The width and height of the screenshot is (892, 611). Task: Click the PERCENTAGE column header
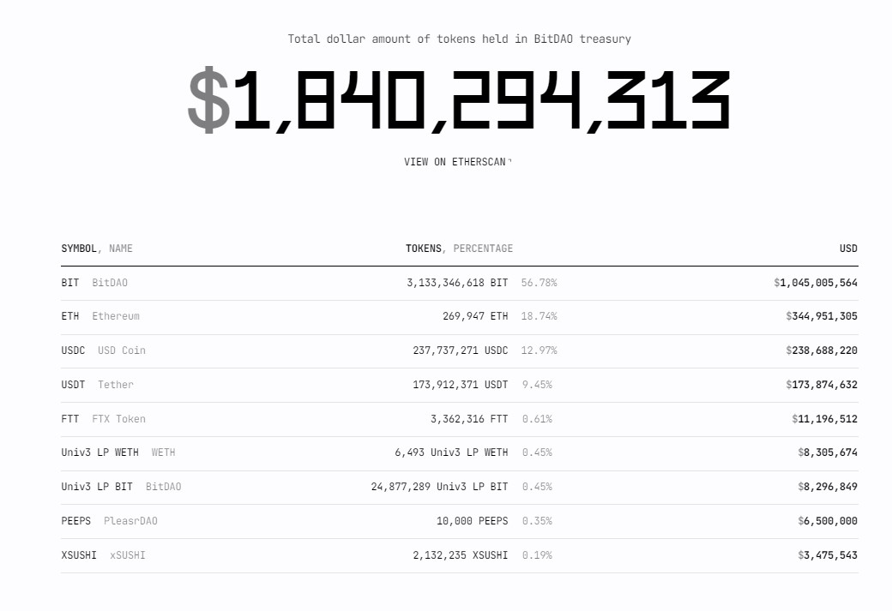[x=483, y=249]
